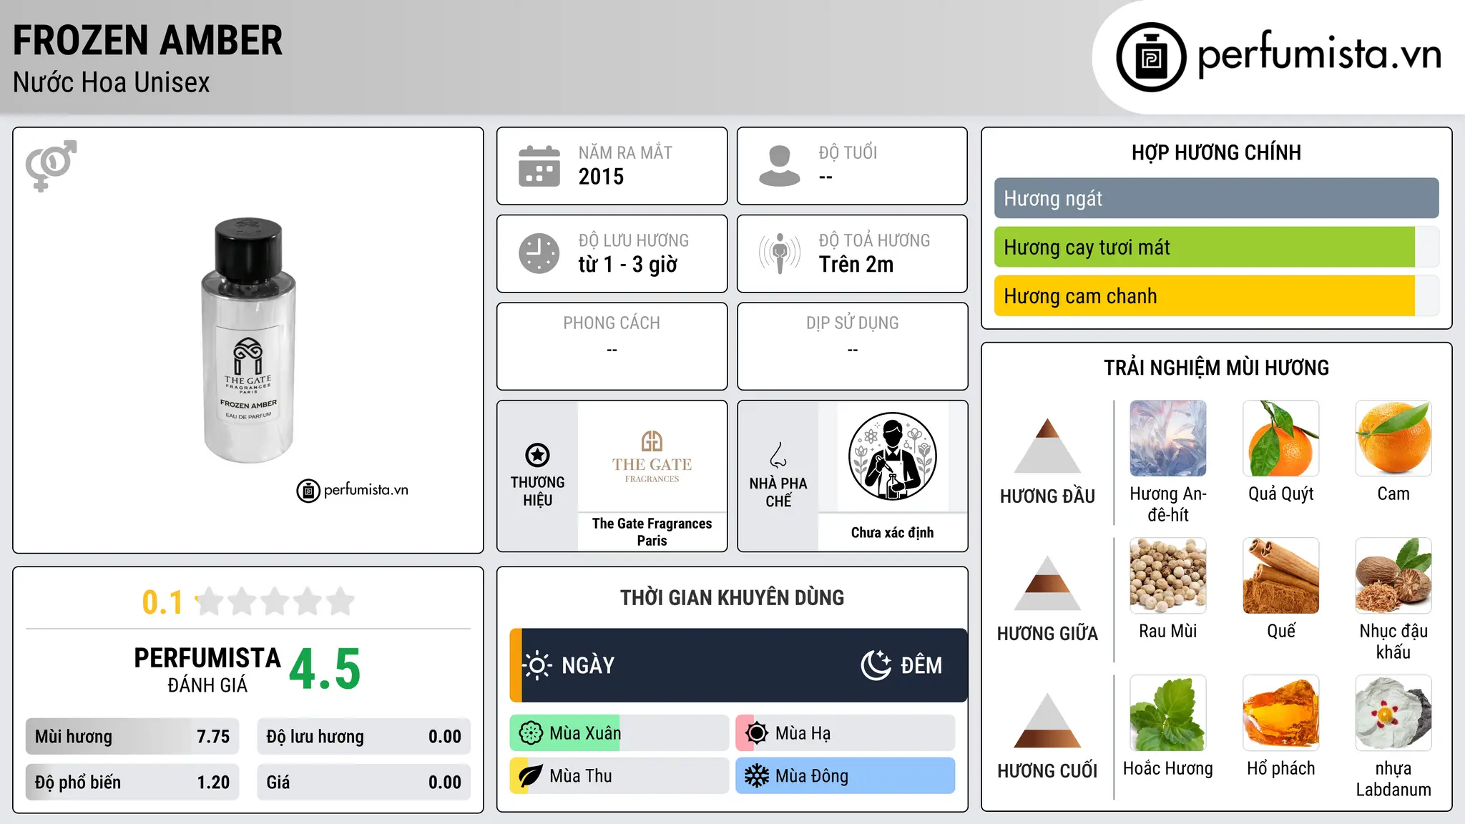This screenshot has height=824, width=1465.
Task: Select the Rau Mùi coriander note image
Action: pos(1168,576)
